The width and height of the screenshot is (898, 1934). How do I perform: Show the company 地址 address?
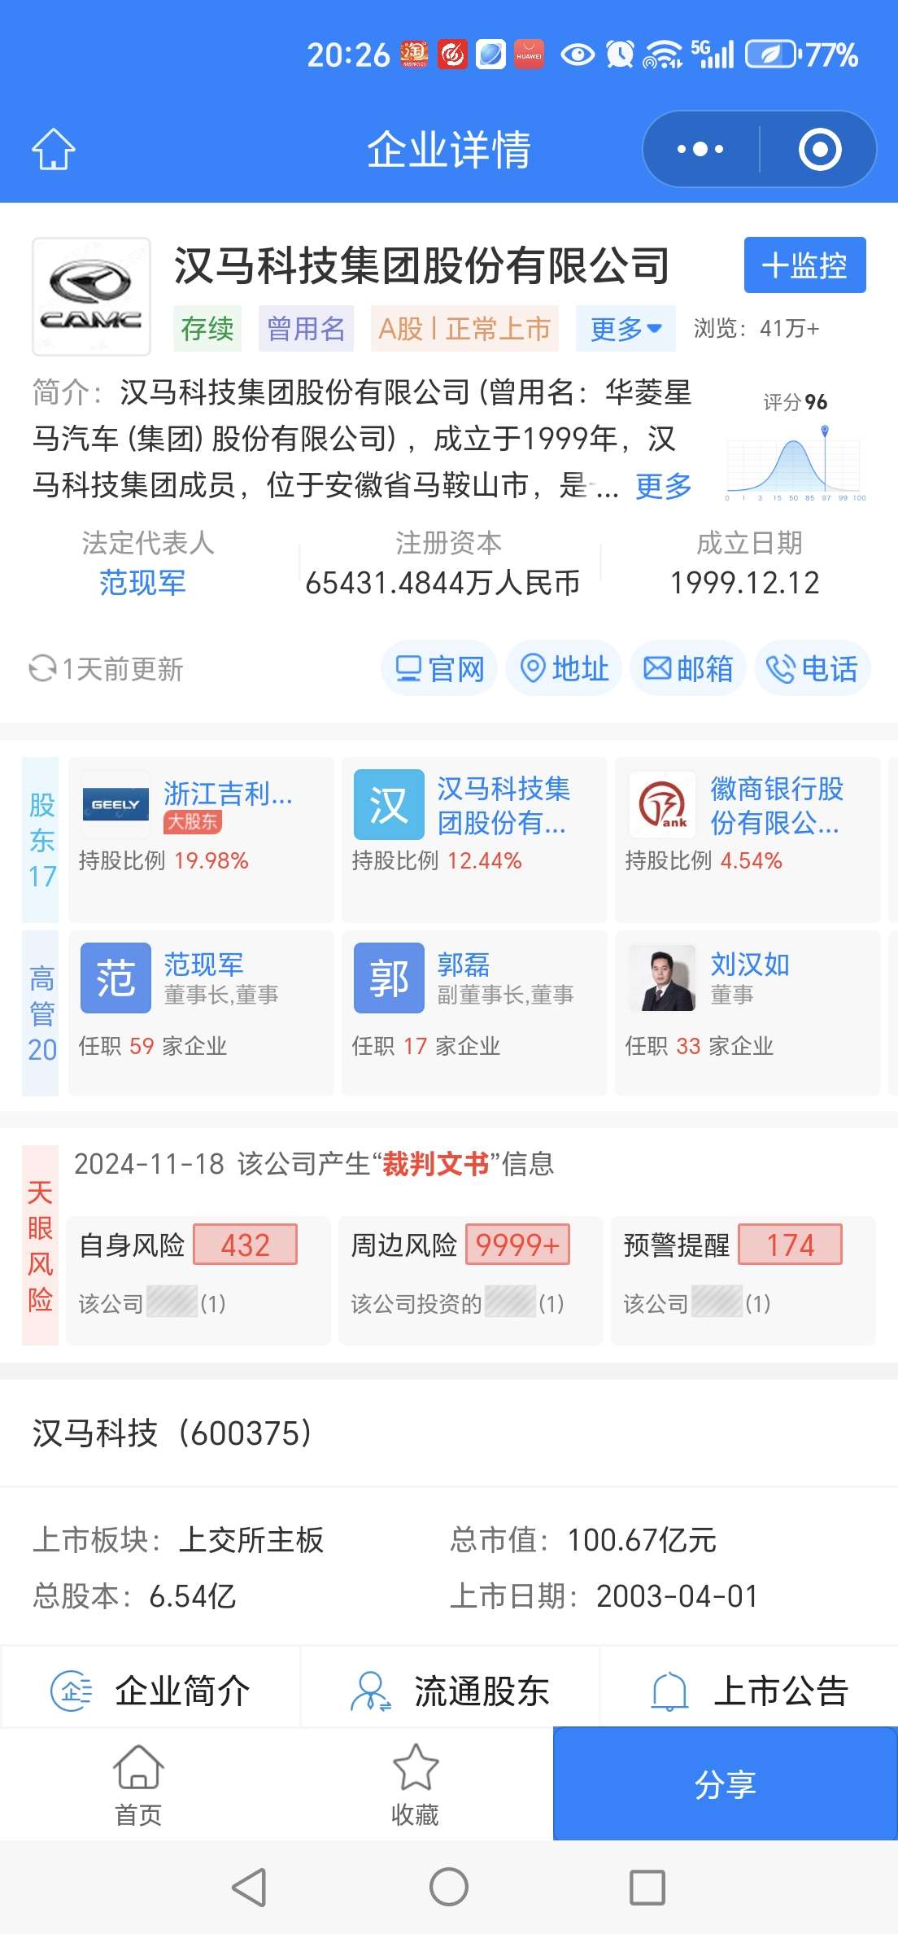pos(564,669)
